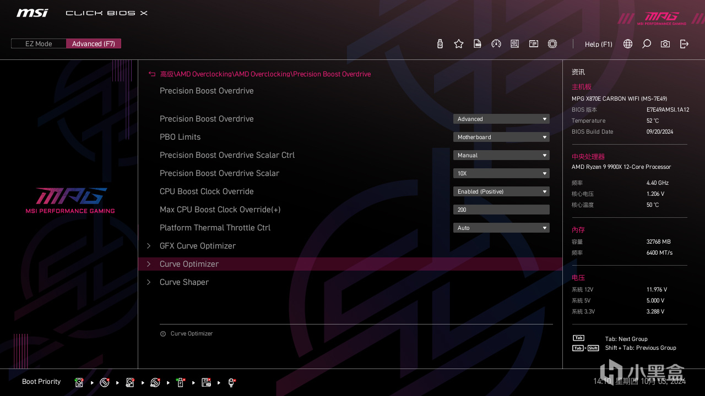Open the Precision Boost Overdrive dropdown showing Advanced
This screenshot has height=396, width=705.
click(501, 119)
